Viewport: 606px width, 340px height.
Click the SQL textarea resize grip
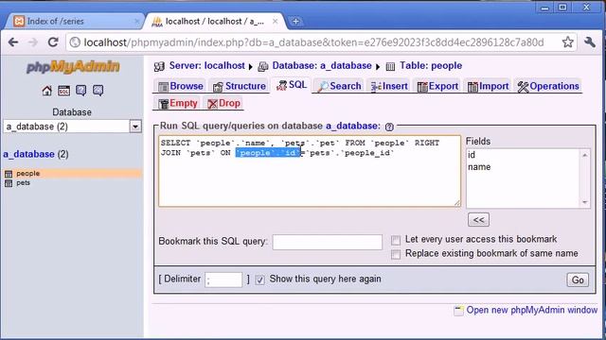pyautogui.click(x=457, y=203)
